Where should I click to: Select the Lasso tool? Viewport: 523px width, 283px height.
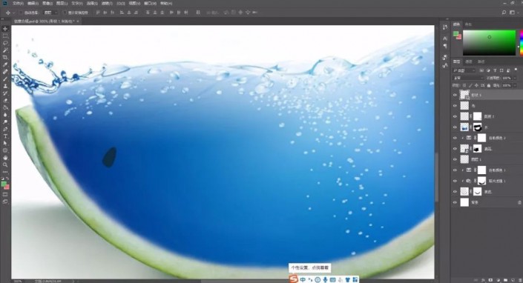[5, 43]
